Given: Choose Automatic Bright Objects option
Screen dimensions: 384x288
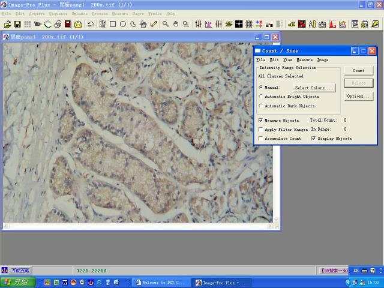Looking at the screenshot, I should (x=260, y=97).
